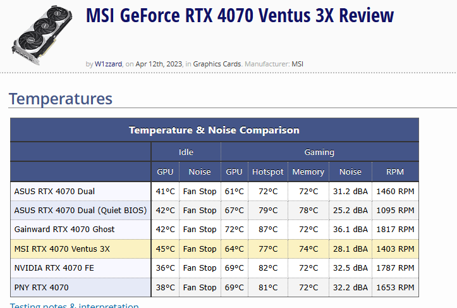This screenshot has height=308, width=457.
Task: Click the 79°C hotspot value
Action: 268,211
